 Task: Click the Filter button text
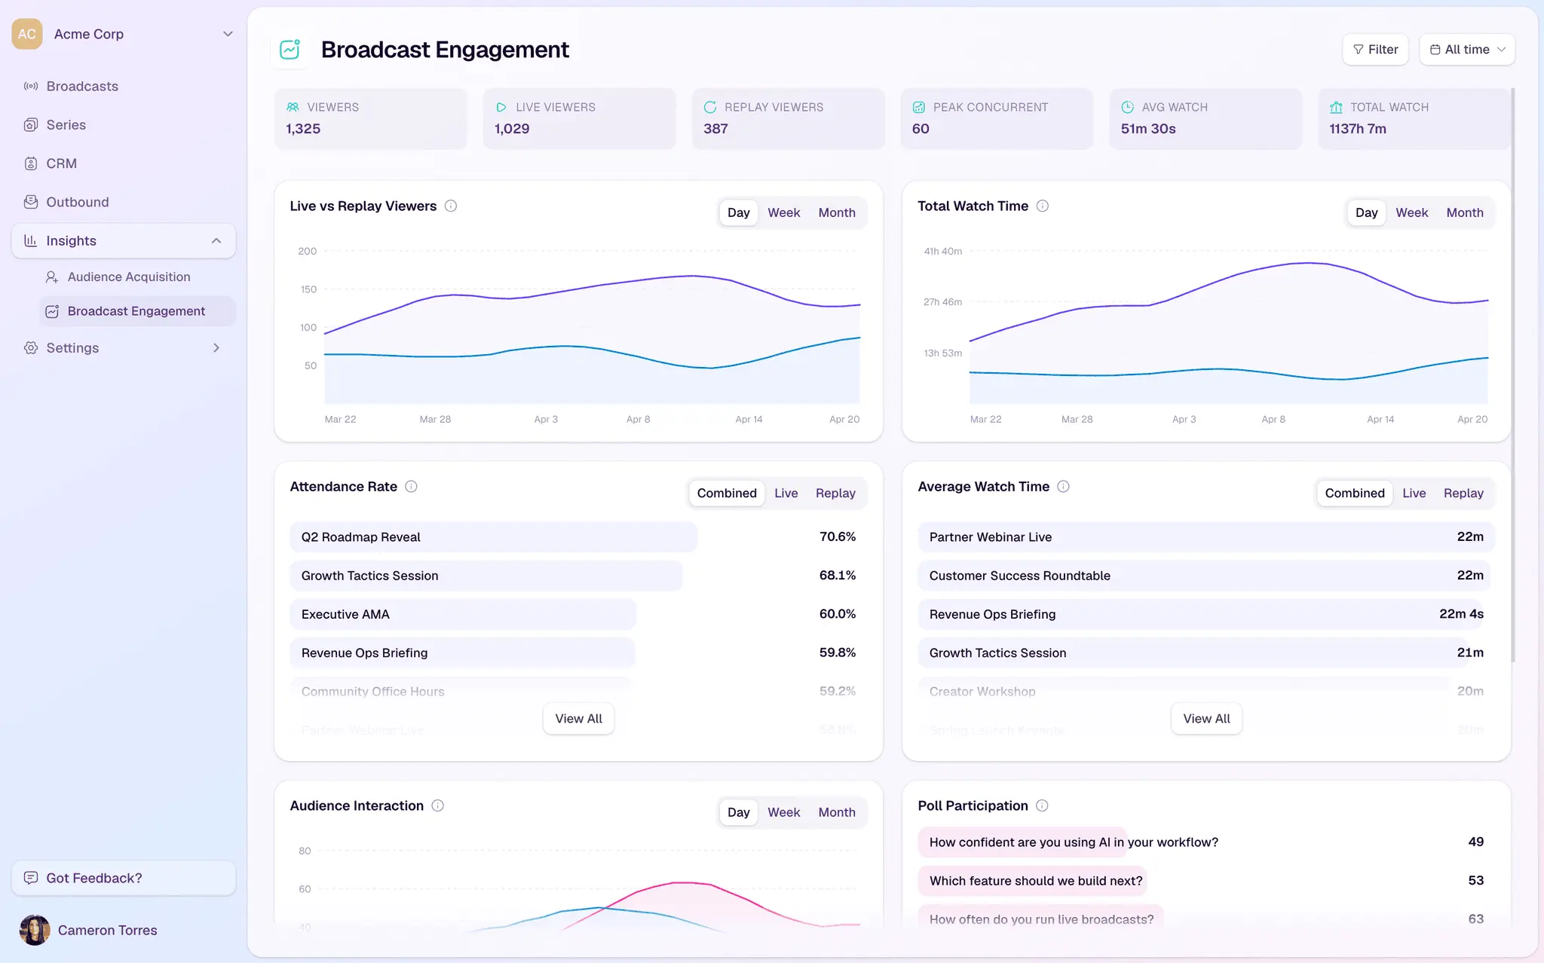click(1383, 50)
